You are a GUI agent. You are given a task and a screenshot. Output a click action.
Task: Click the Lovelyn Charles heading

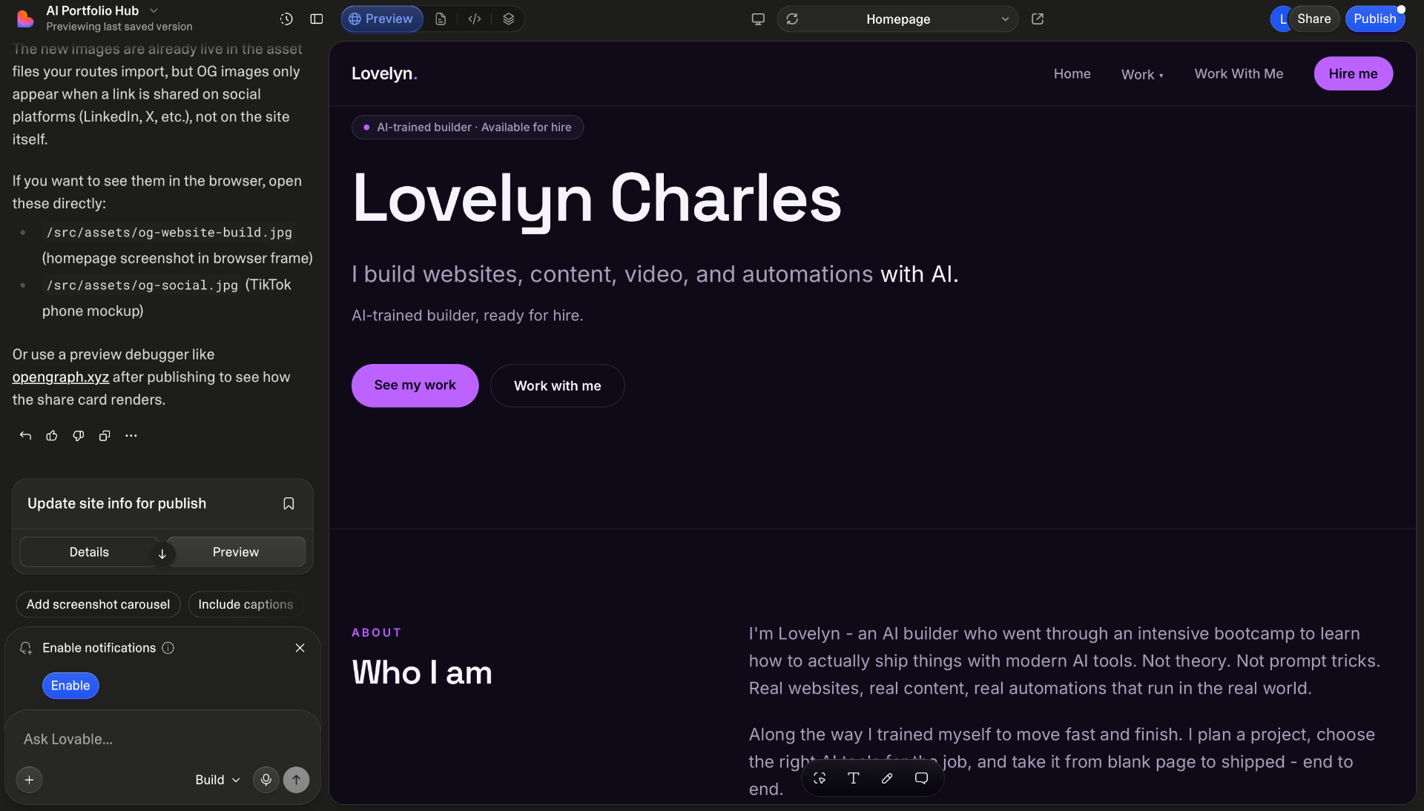(596, 199)
